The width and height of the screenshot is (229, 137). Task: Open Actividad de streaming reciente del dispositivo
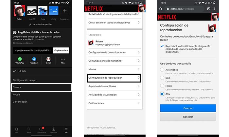pos(114,14)
